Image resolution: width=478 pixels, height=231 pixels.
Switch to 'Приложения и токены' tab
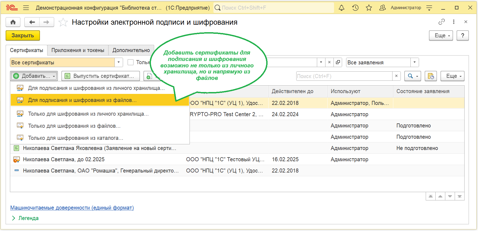[78, 50]
